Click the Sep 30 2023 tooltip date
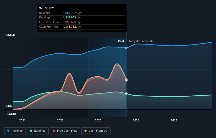This screenshot has height=138, width=216. pyautogui.click(x=47, y=8)
